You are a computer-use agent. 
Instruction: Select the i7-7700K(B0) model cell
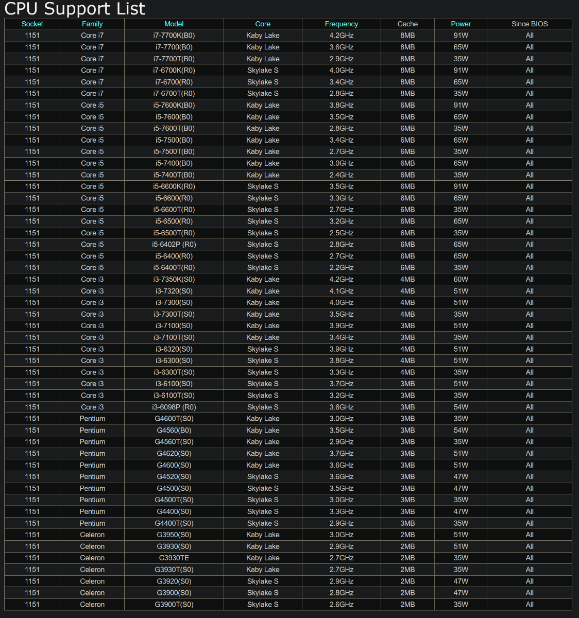174,36
